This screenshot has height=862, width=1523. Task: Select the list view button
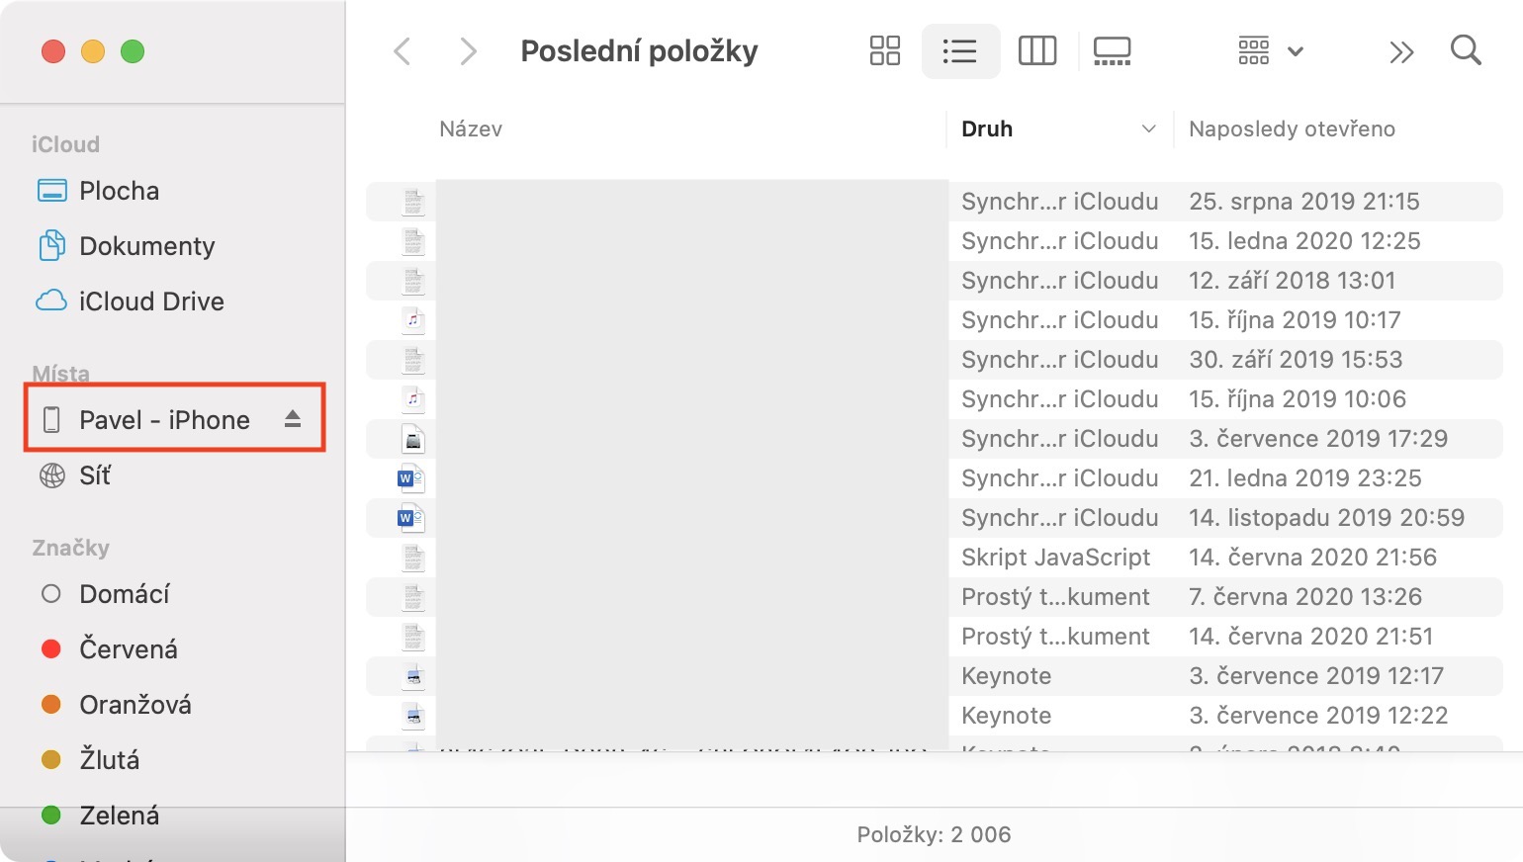pyautogui.click(x=959, y=50)
